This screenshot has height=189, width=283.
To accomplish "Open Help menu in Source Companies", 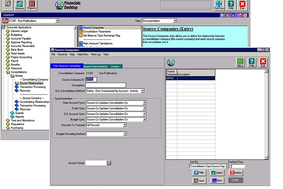I will (72, 54).
